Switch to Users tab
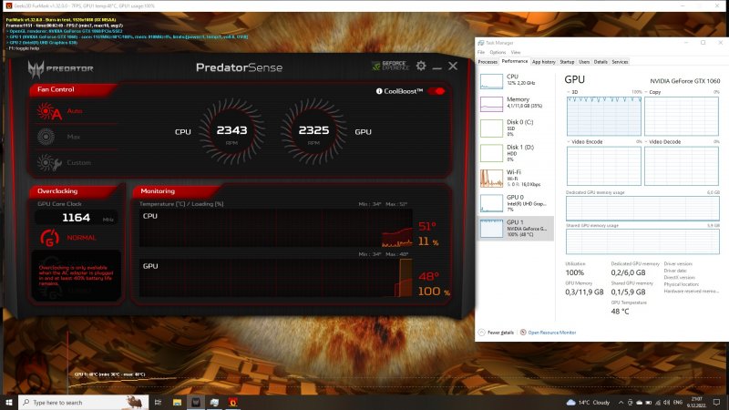This screenshot has height=410, width=729. 584,62
